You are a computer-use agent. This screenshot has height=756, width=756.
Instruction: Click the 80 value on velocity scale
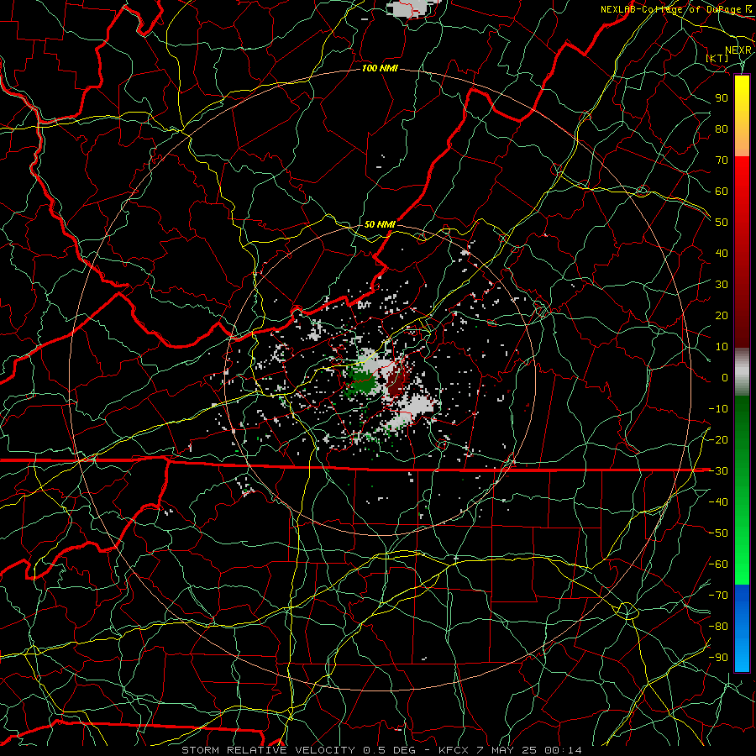point(722,129)
